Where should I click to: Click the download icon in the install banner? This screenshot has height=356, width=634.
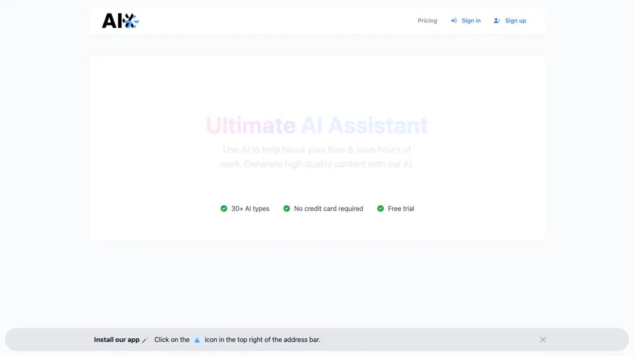pyautogui.click(x=197, y=339)
